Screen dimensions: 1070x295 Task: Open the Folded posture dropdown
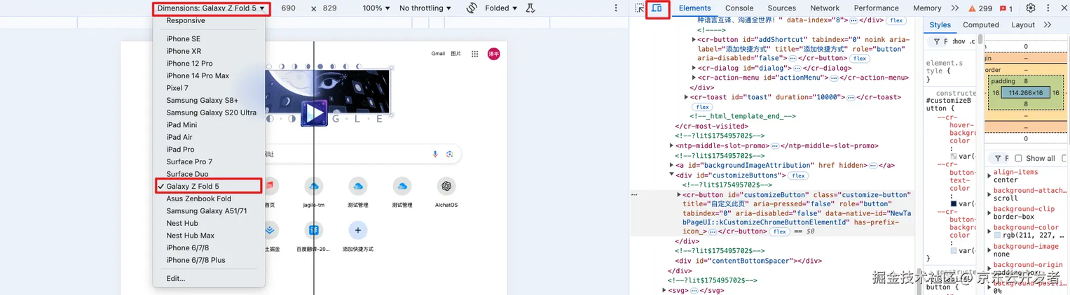pyautogui.click(x=501, y=8)
